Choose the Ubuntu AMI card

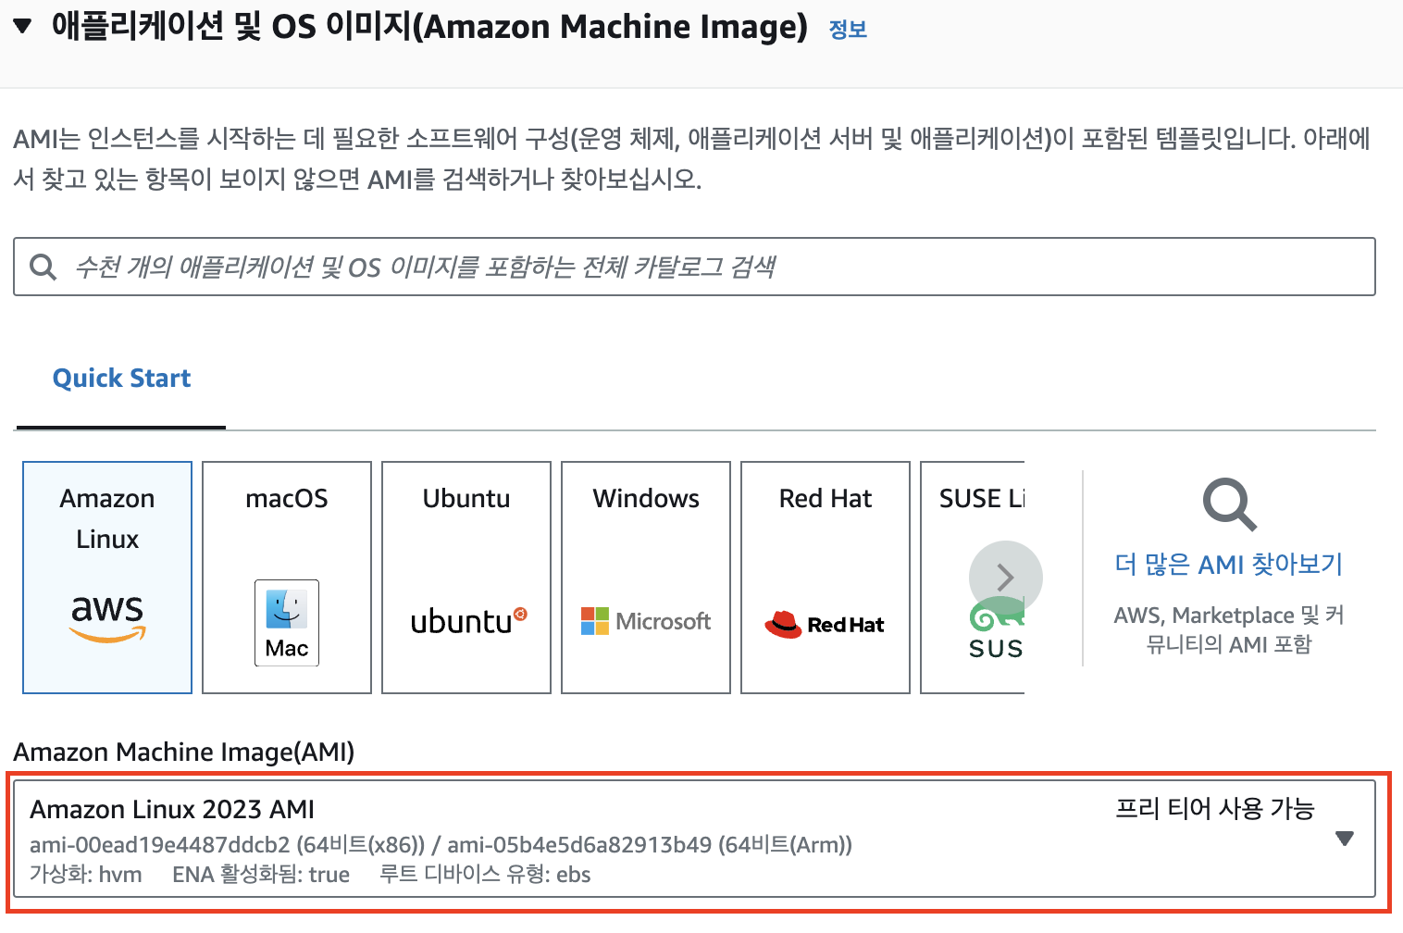(x=466, y=578)
